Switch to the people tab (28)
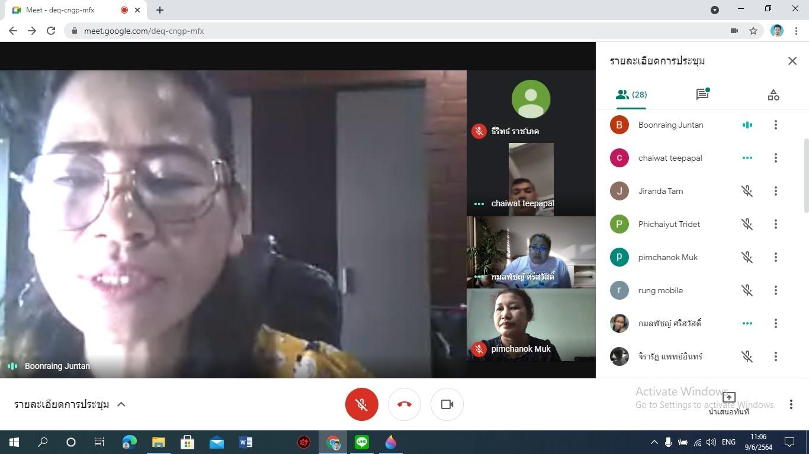This screenshot has height=454, width=809. point(631,95)
